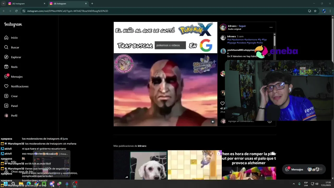Click the comments panel scrollbar

[275, 41]
